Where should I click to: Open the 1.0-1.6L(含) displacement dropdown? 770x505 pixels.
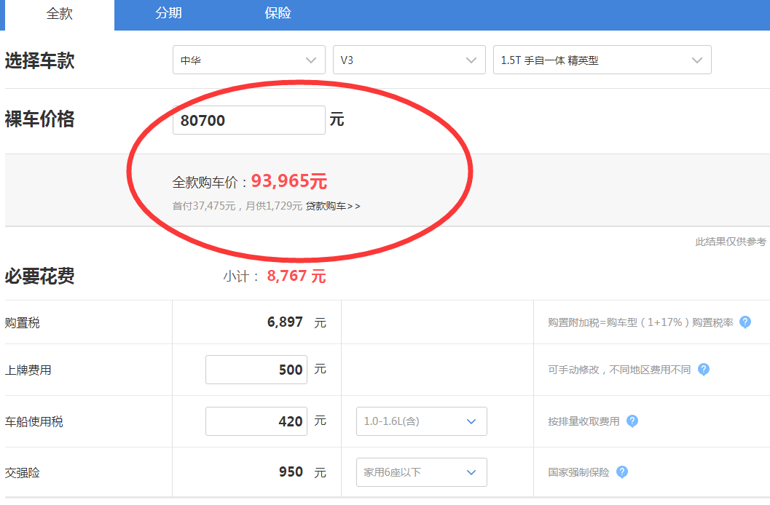pyautogui.click(x=421, y=421)
